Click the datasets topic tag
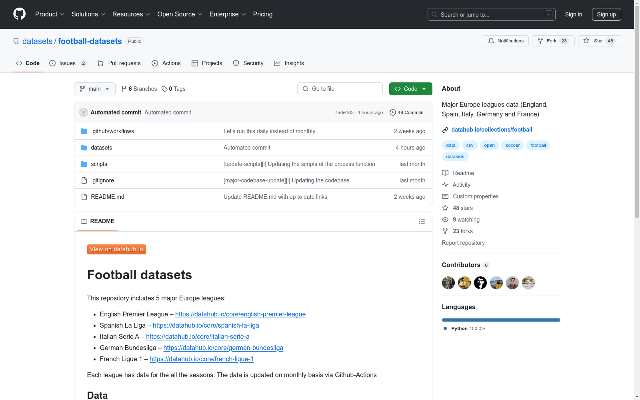640x400 pixels. click(x=455, y=156)
